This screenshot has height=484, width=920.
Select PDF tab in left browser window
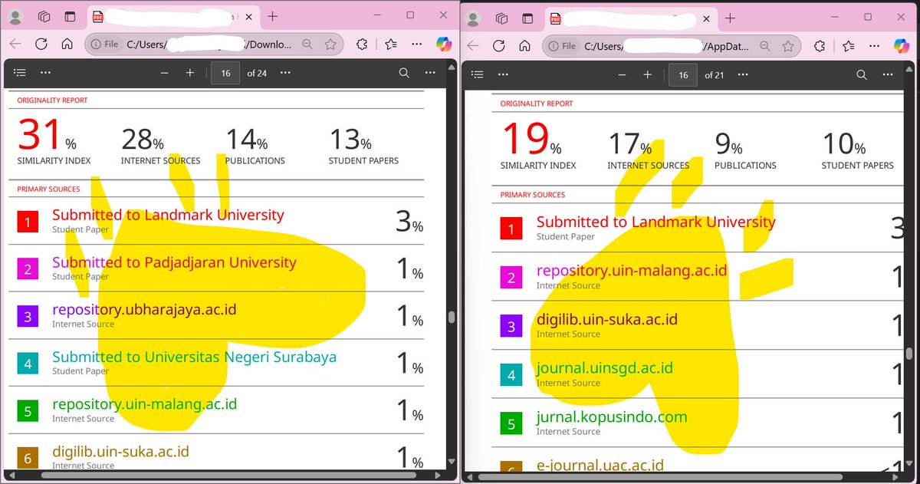pos(172,17)
